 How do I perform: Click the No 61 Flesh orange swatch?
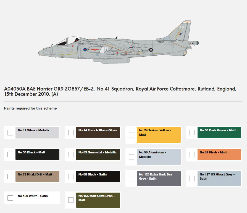pyautogui.click(x=219, y=155)
